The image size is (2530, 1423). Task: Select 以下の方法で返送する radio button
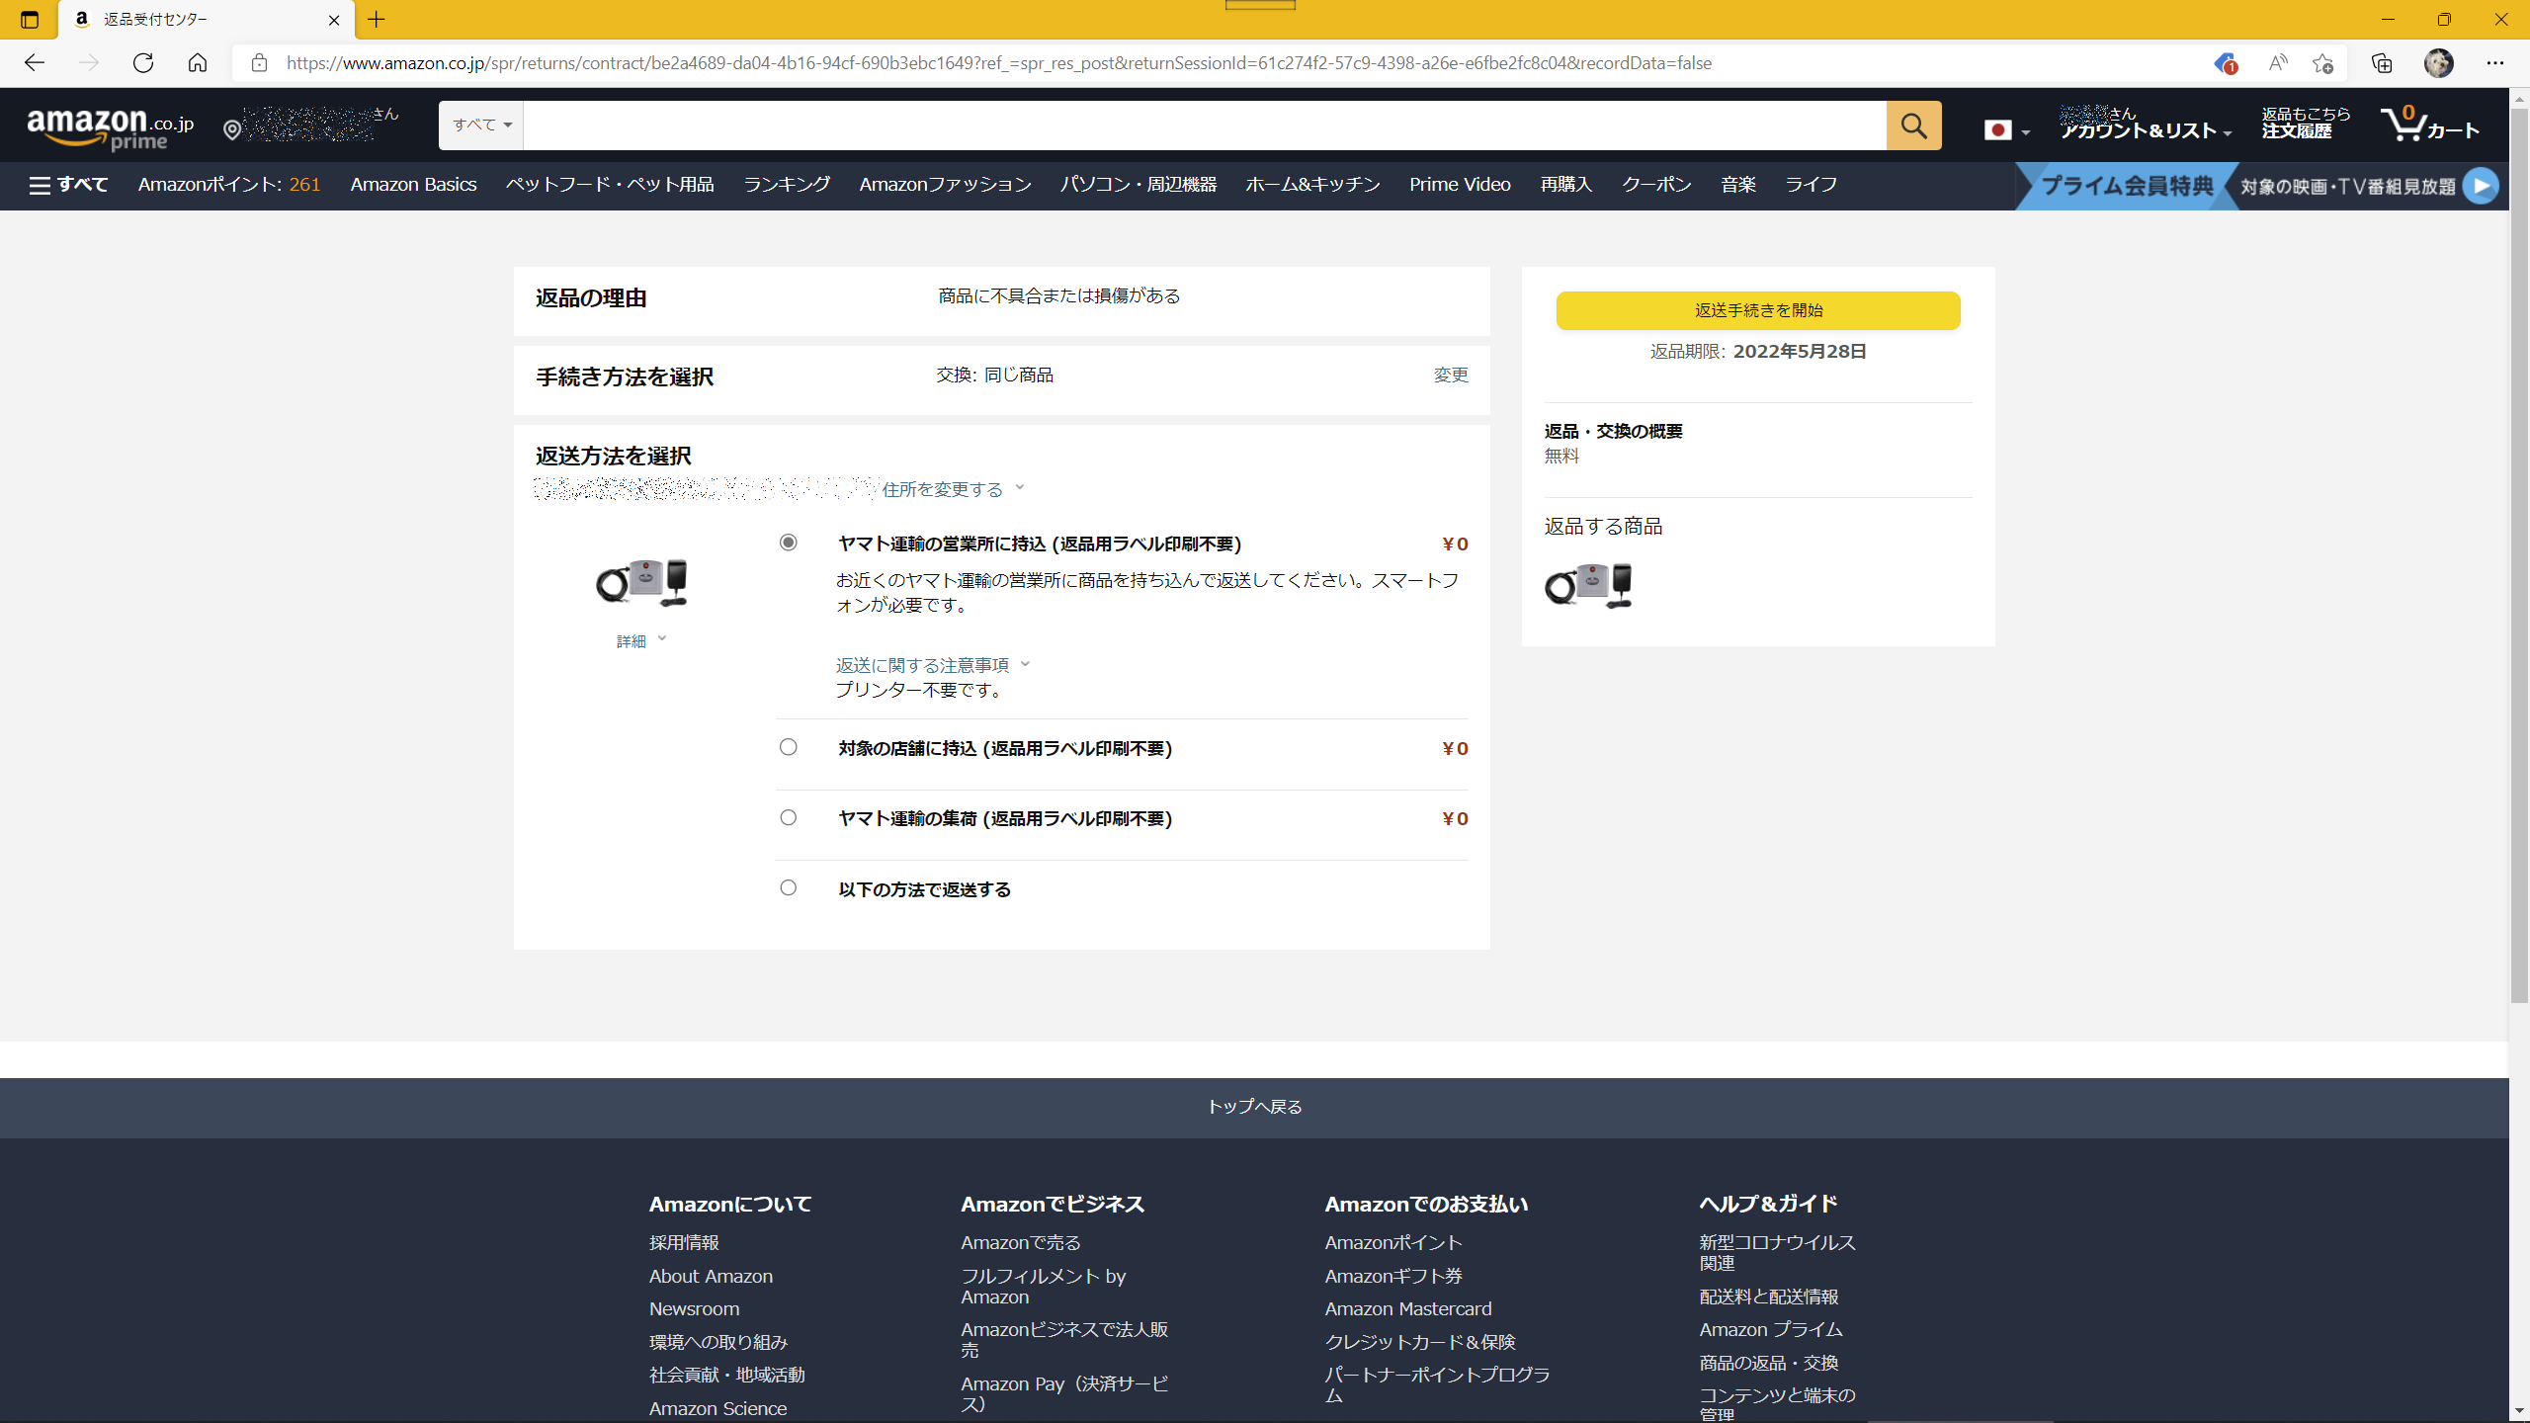tap(788, 887)
